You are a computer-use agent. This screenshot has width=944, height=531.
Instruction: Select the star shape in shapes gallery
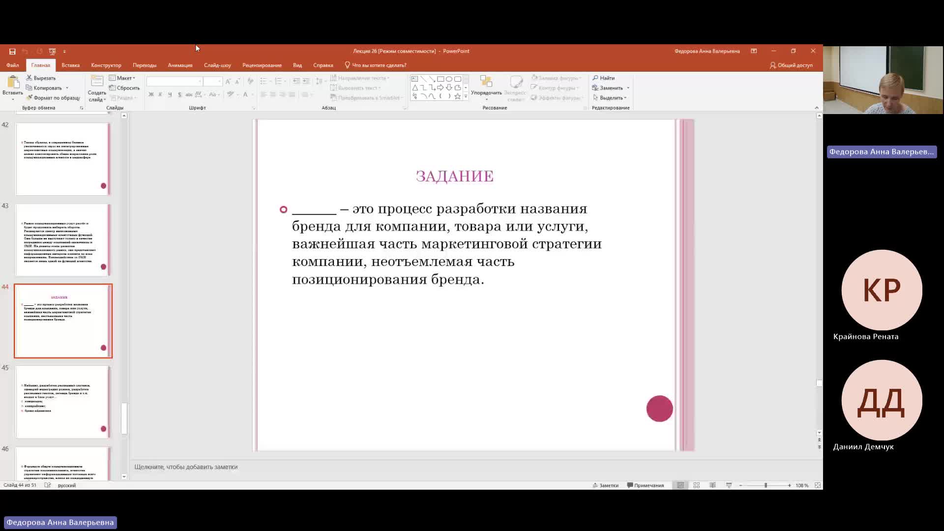tap(458, 96)
